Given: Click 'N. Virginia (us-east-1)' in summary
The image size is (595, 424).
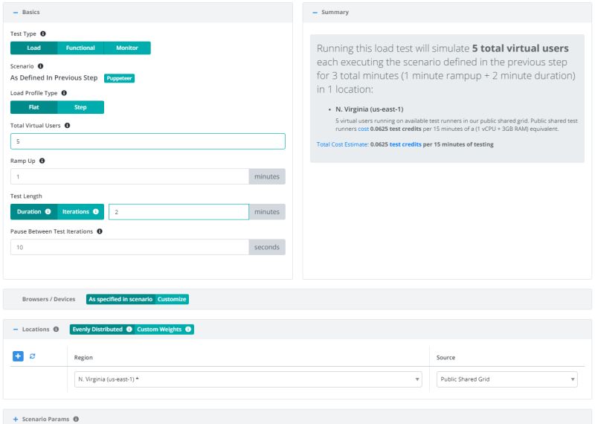Looking at the screenshot, I should pos(369,109).
